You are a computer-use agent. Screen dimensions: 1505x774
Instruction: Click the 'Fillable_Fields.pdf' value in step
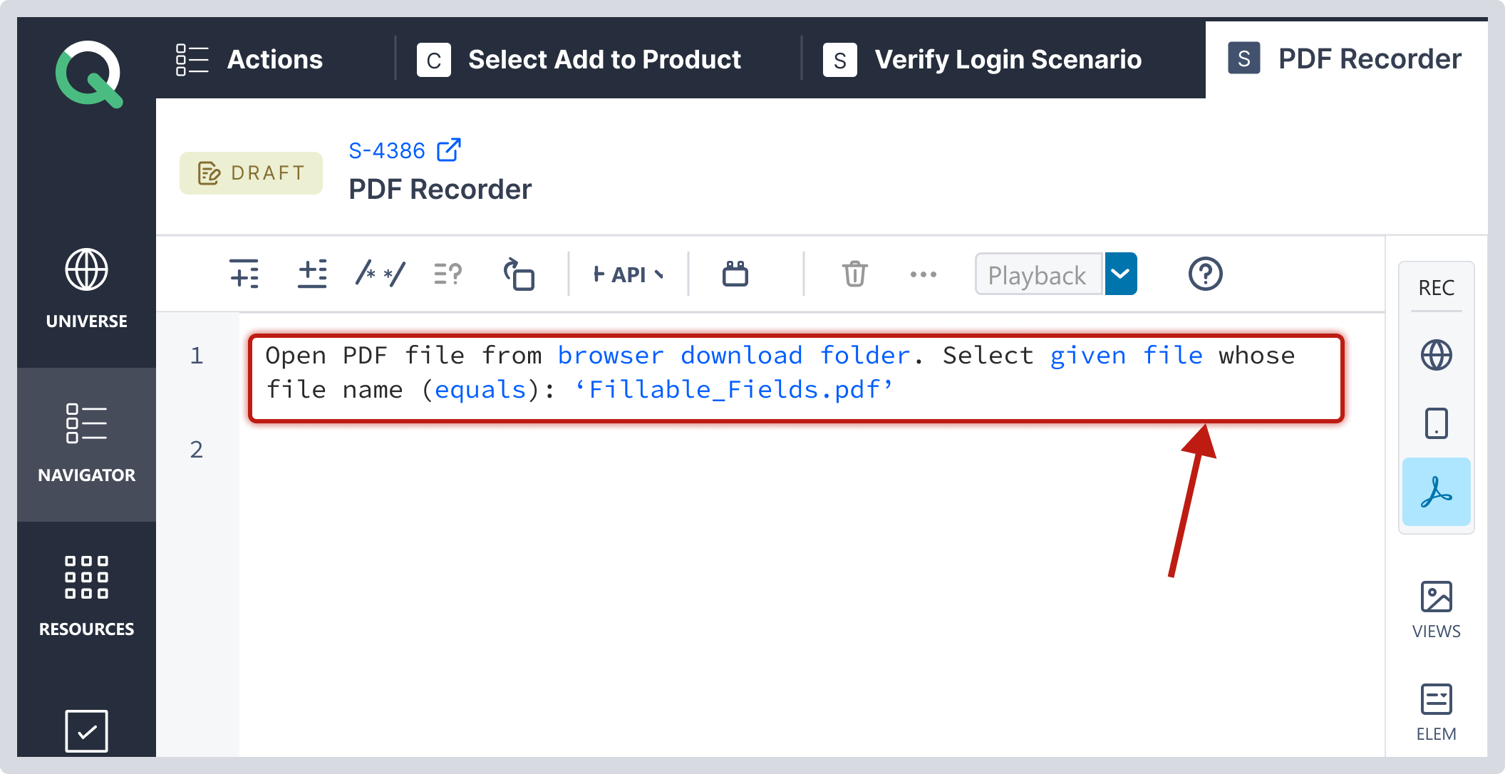[x=733, y=390]
